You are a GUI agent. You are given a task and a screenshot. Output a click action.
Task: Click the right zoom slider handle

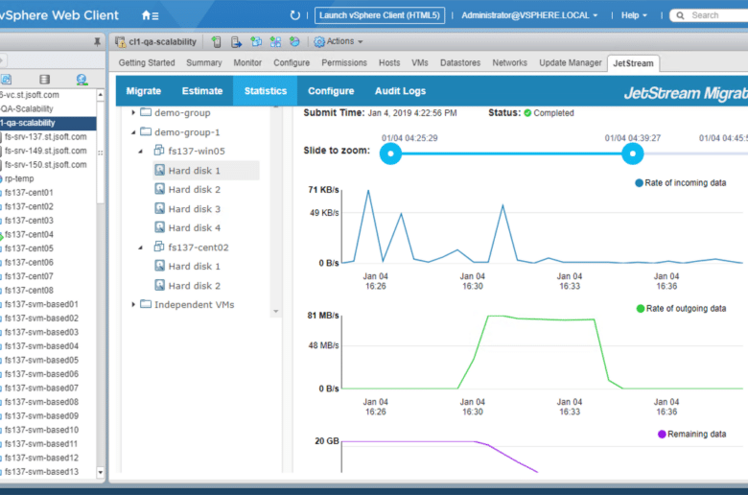point(633,153)
